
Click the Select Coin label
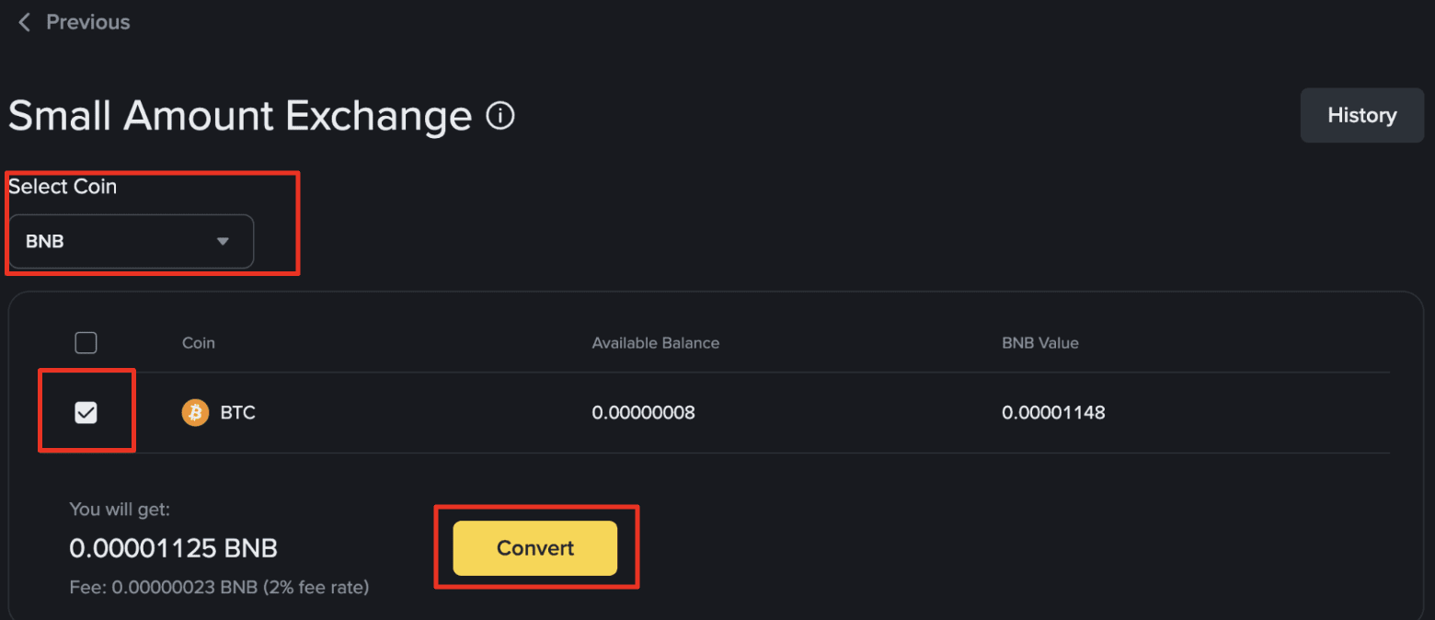(x=63, y=187)
